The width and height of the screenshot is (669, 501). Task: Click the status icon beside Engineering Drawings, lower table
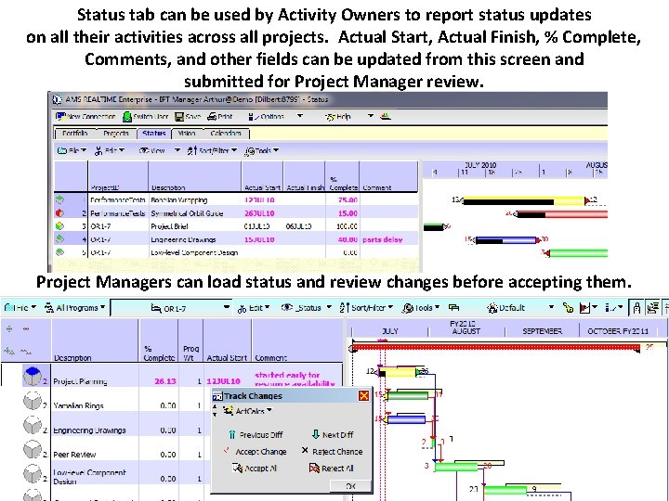coord(33,425)
